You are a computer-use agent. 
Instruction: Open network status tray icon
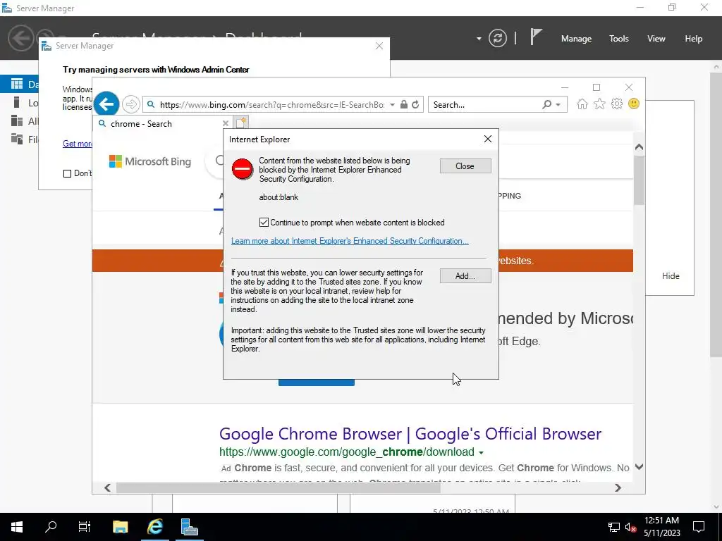[614, 527]
